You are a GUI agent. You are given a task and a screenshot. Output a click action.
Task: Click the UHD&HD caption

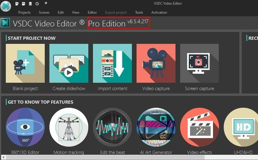coord(243,152)
